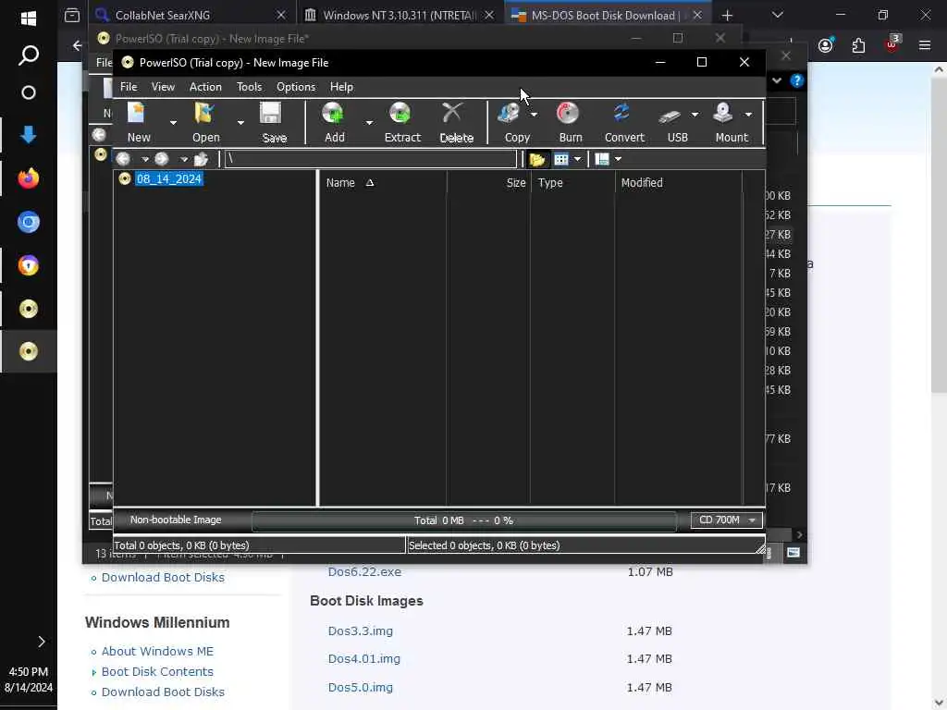Image resolution: width=947 pixels, height=710 pixels.
Task: Open the Add button dropdown arrow
Action: point(369,123)
